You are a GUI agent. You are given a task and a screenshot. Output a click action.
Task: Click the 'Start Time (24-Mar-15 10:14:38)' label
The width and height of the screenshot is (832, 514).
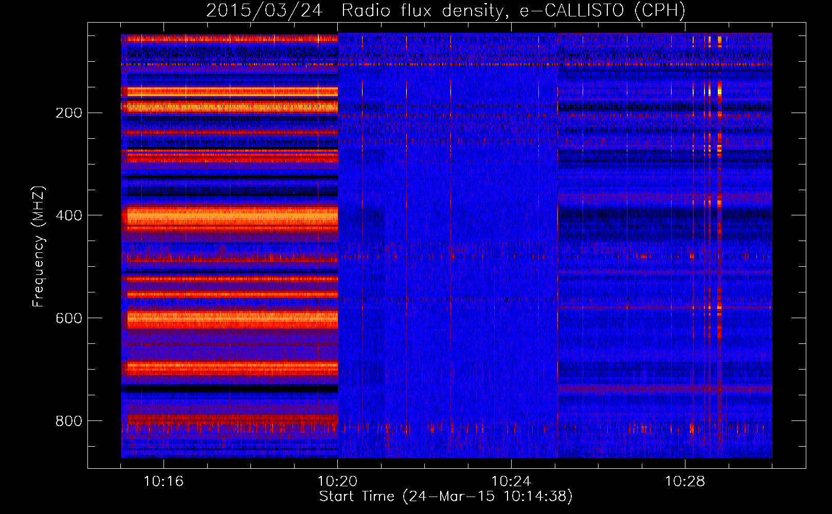pos(446,497)
